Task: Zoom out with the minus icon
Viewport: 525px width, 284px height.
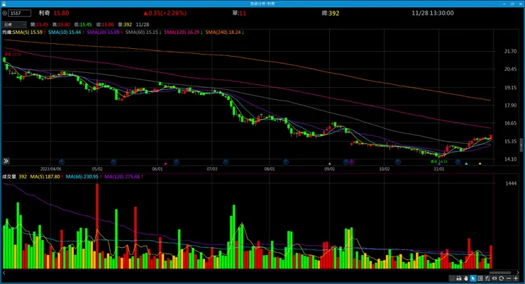Action: (509, 278)
